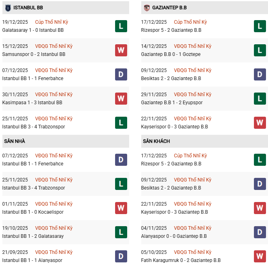Select the SÂN NHÀ section heading
The height and width of the screenshot is (266, 268).
click(x=14, y=141)
